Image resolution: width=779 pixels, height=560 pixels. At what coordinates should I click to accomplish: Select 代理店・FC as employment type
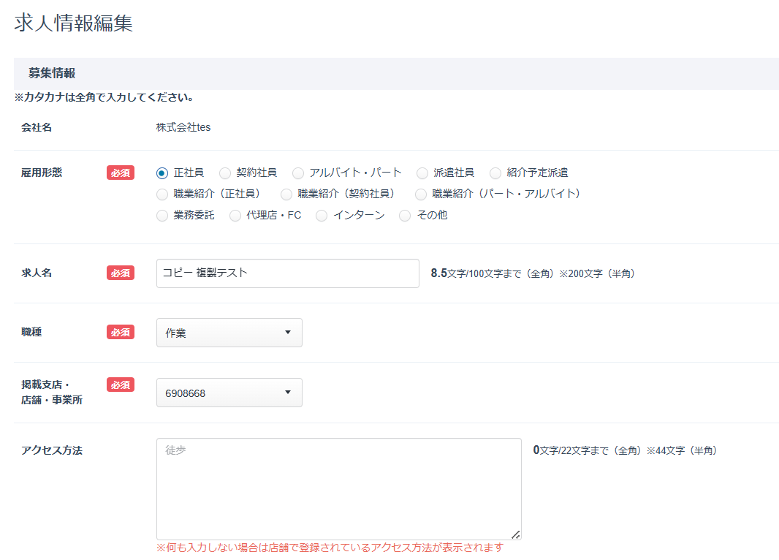coord(235,215)
